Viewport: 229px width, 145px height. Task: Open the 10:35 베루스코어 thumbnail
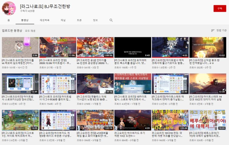[208, 120]
